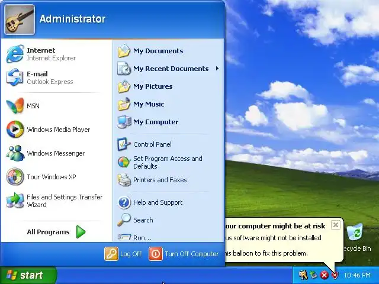Click the red X tray icon
The width and height of the screenshot is (379, 284).
(325, 275)
